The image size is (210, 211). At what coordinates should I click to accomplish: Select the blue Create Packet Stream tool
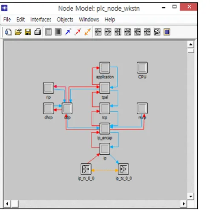tap(68, 32)
